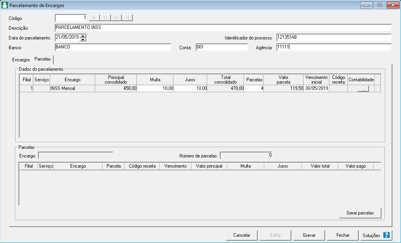Click the disabled Editar button
Viewport: 401px width, 243px height.
click(x=275, y=235)
